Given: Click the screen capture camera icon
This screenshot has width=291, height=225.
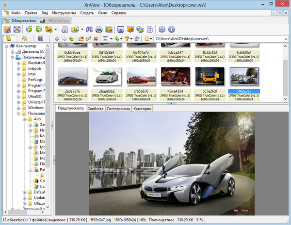Looking at the screenshot, I should point(120,30).
